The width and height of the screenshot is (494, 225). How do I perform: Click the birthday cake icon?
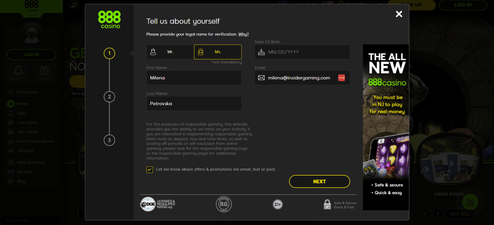(x=261, y=52)
